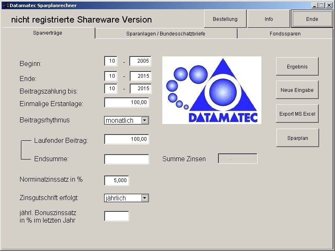The height and width of the screenshot is (251, 335).
Task: Click the 'Endsumme:' label
Action: pos(51,159)
